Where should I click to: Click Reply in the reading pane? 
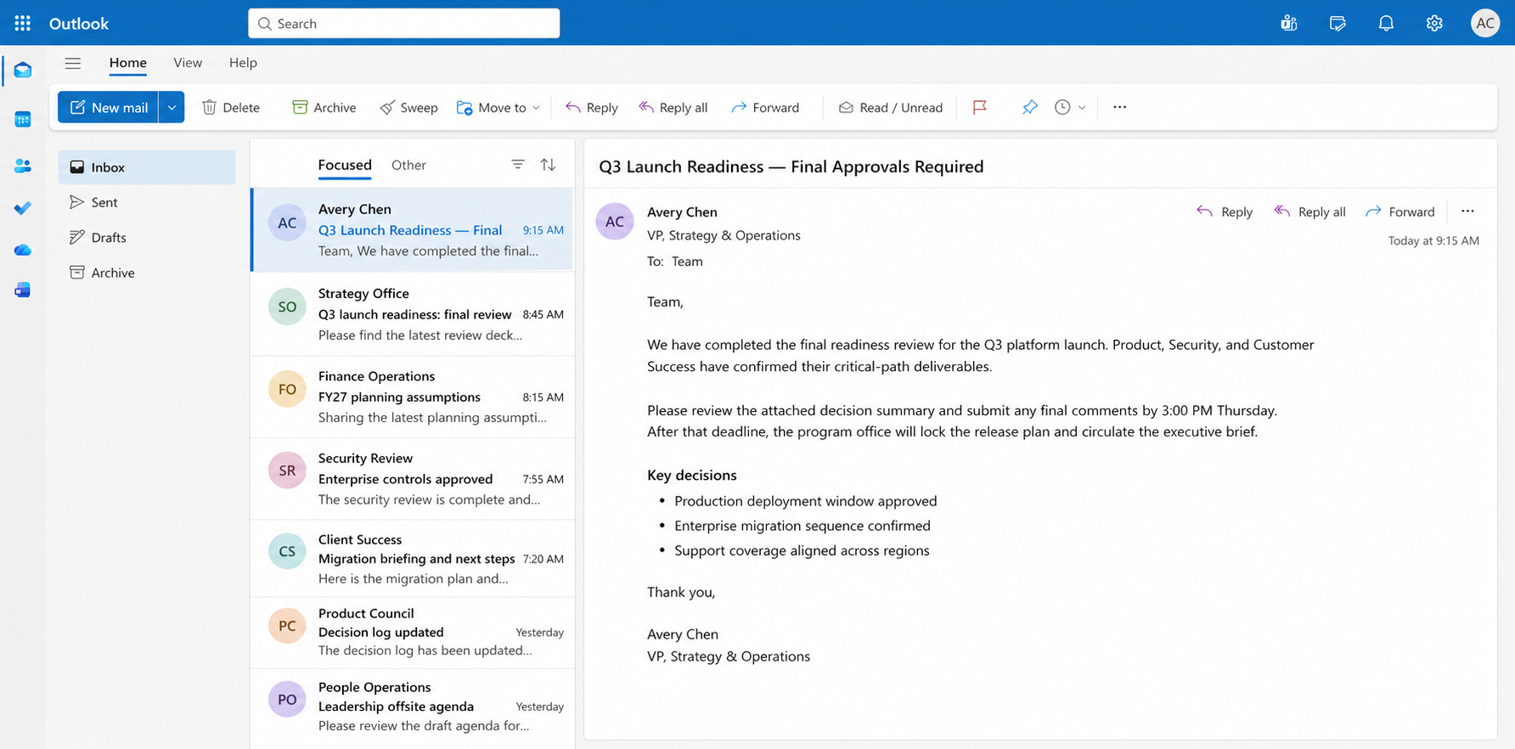pyautogui.click(x=1225, y=211)
